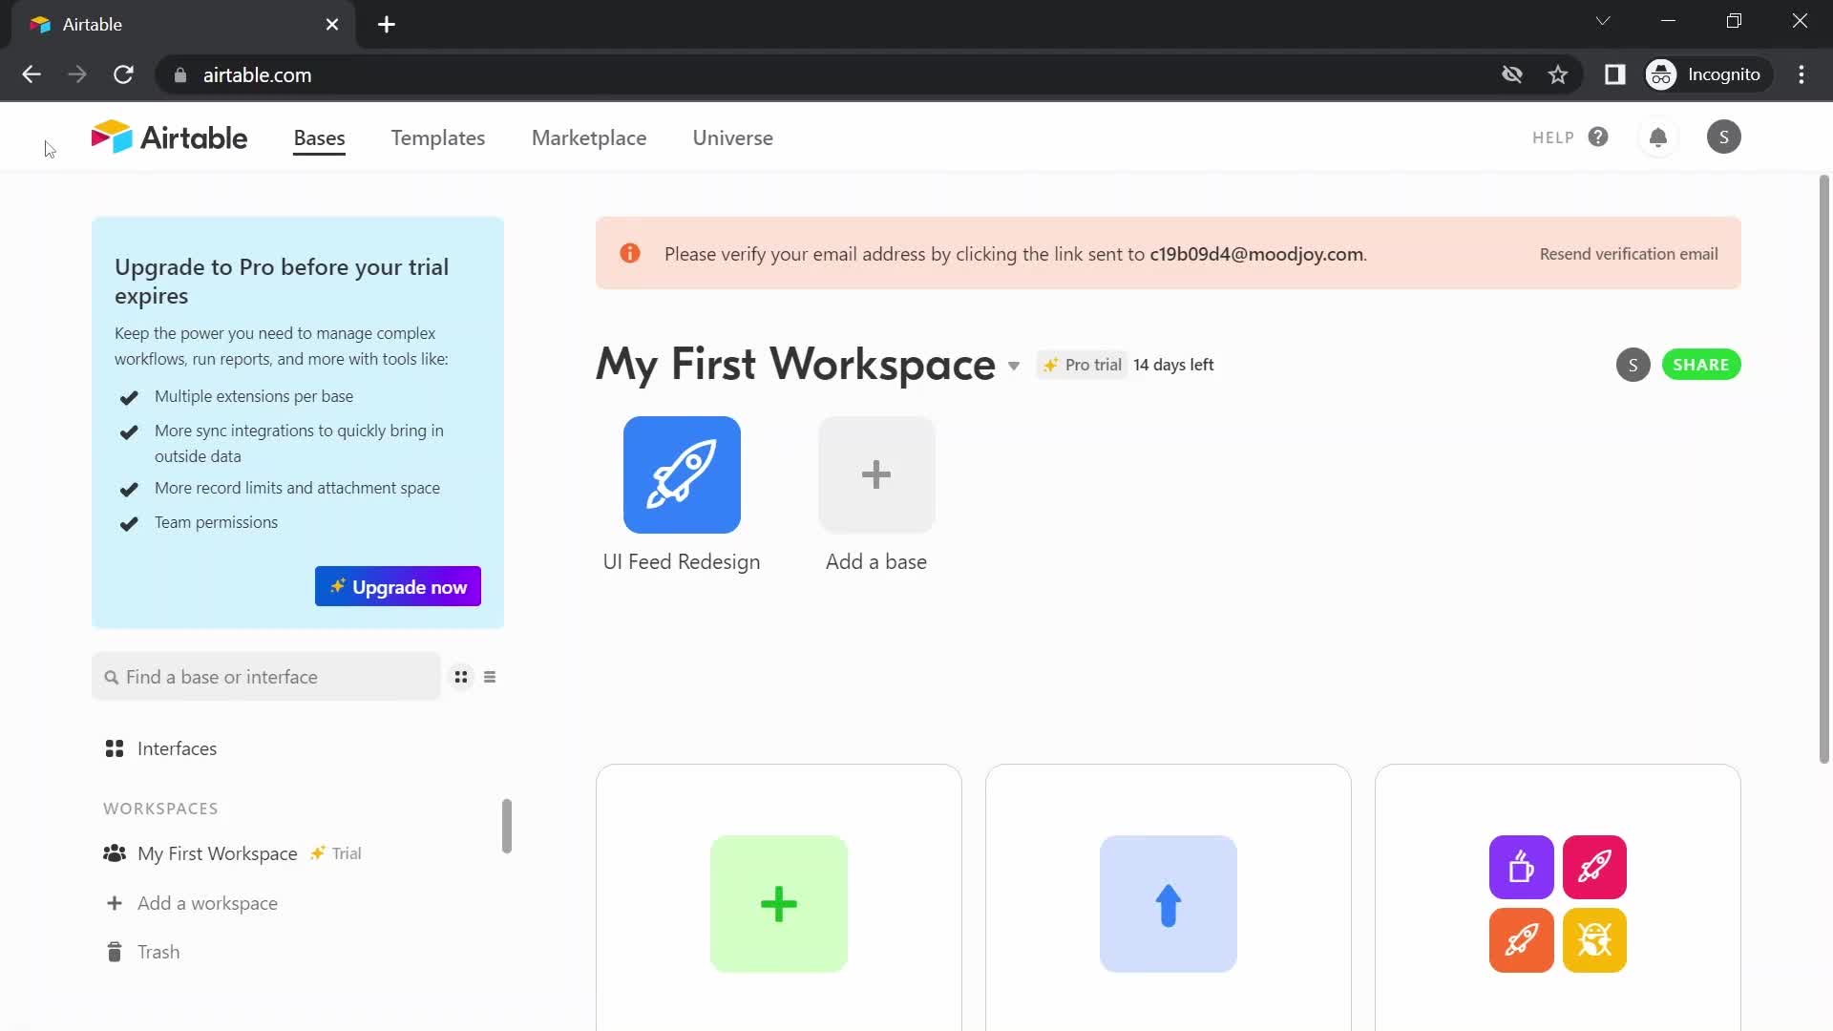Reload the page
The height and width of the screenshot is (1031, 1833).
pyautogui.click(x=123, y=74)
